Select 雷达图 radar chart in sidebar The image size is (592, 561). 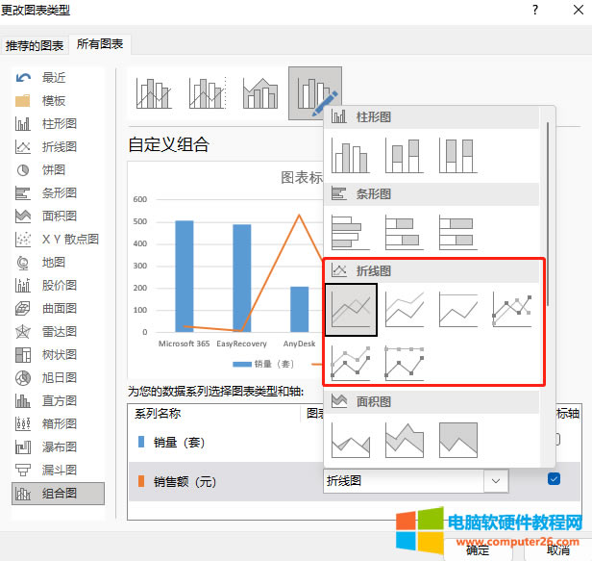click(59, 332)
